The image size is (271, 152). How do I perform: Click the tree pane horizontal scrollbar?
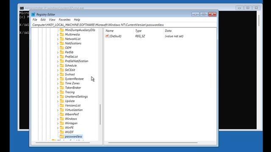(63, 143)
